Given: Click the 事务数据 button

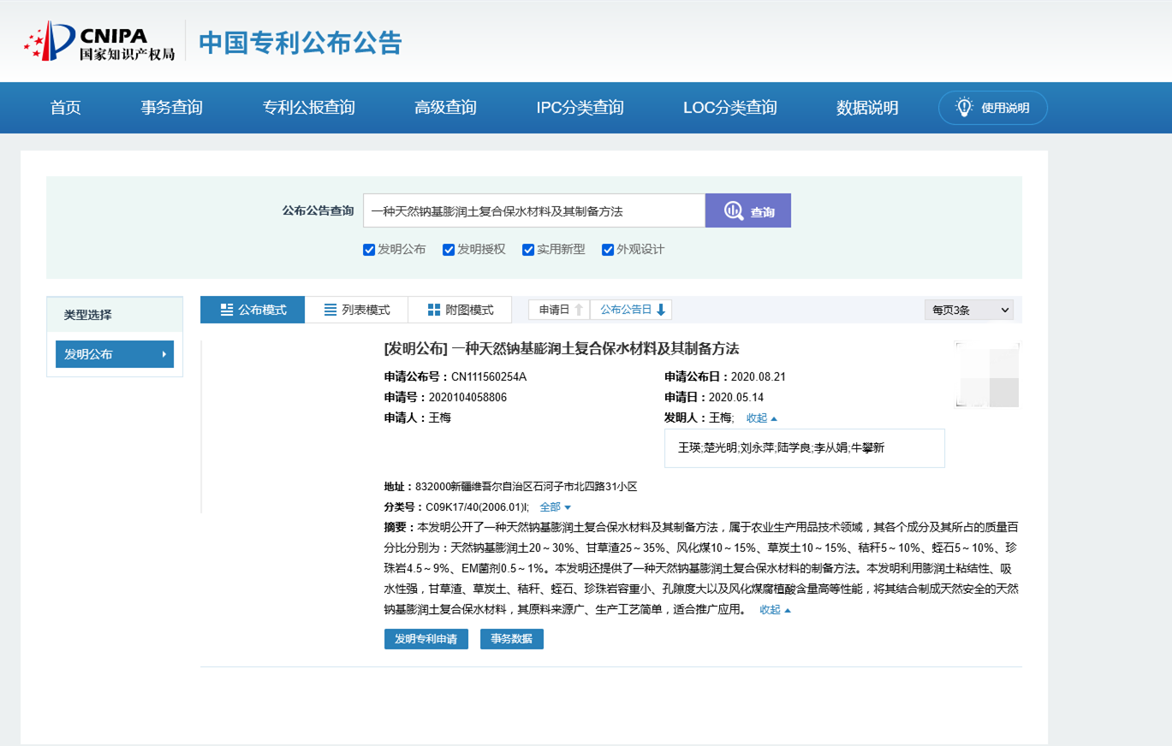Looking at the screenshot, I should click(512, 639).
